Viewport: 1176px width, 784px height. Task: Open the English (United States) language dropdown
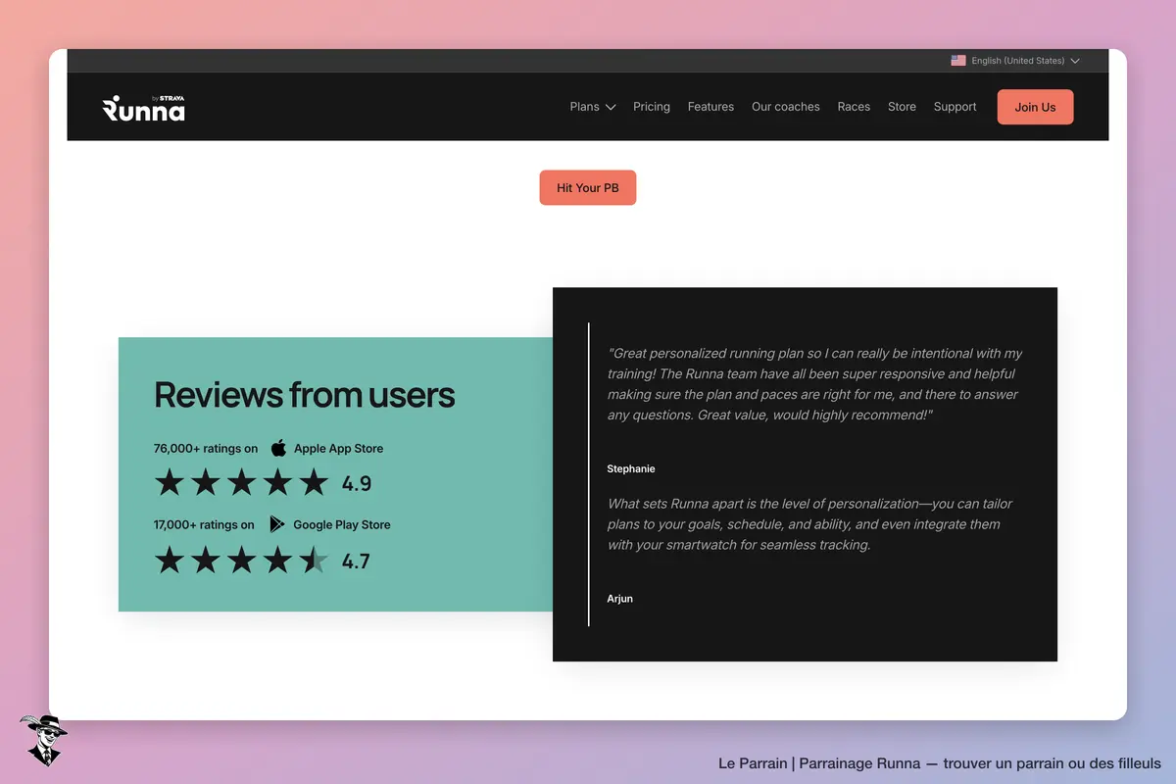1015,61
